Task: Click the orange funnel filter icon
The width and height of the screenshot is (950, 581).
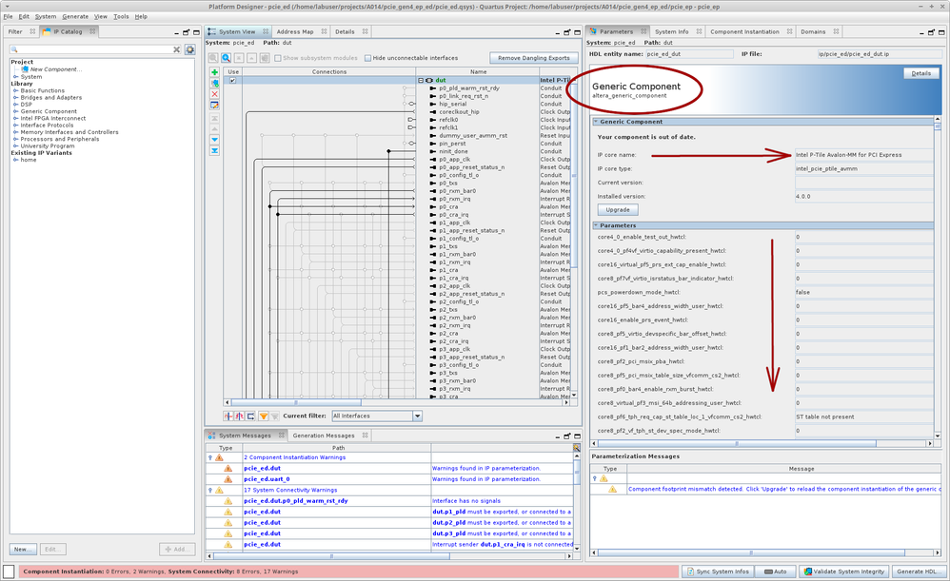Action: click(264, 416)
